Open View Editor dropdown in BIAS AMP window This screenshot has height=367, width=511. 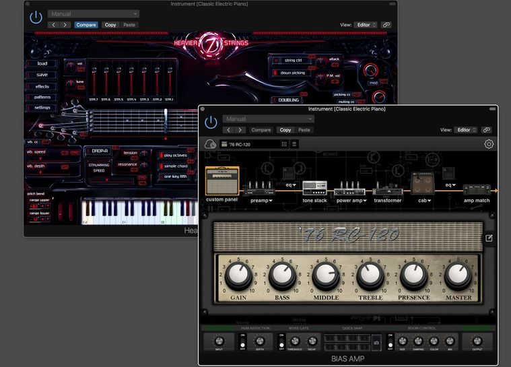click(466, 130)
